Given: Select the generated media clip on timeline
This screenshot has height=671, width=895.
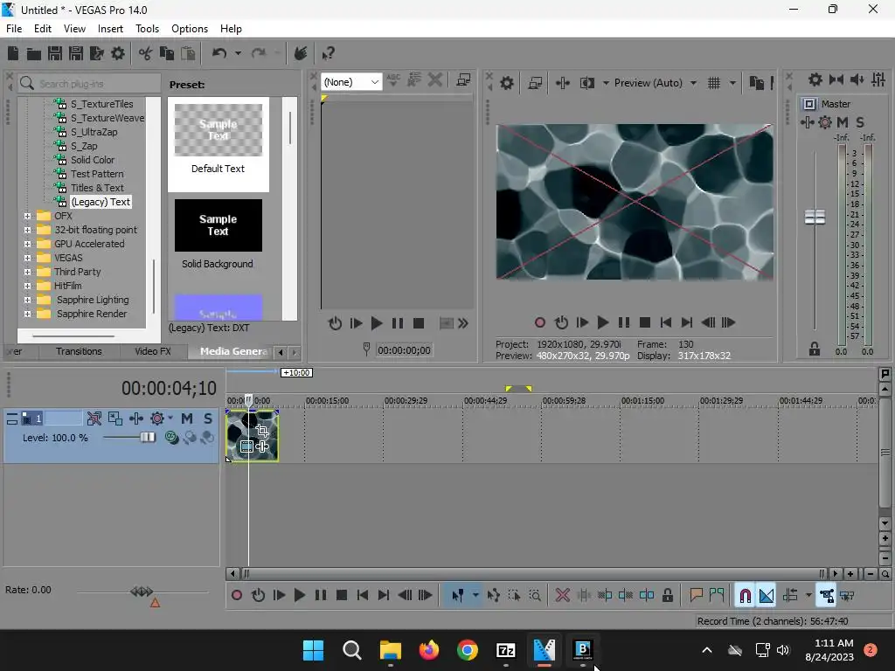Looking at the screenshot, I should point(253,436).
